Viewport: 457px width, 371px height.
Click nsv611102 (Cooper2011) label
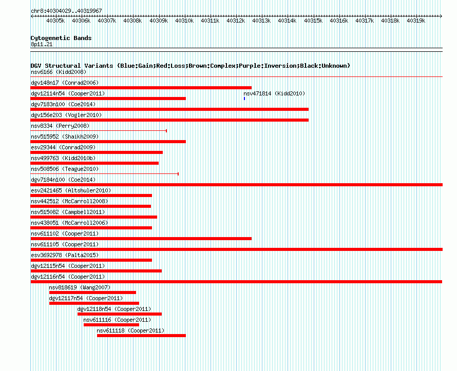pyautogui.click(x=65, y=234)
